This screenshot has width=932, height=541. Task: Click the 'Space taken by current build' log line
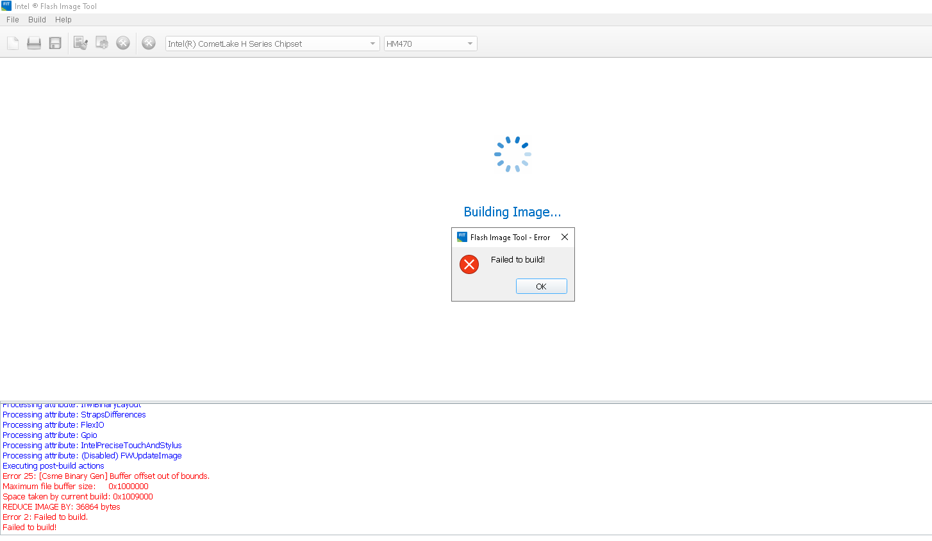pyautogui.click(x=78, y=497)
